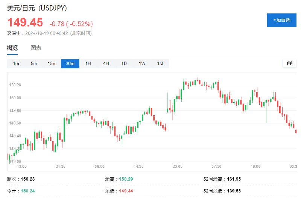Click the 06:00 time axis label

coord(99,166)
